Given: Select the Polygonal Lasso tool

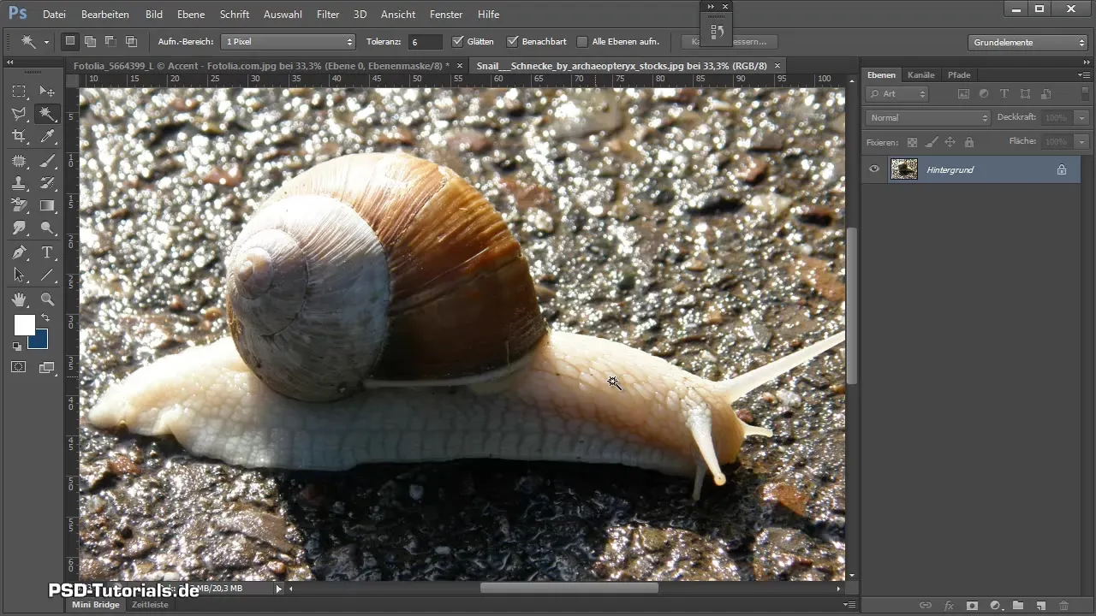Looking at the screenshot, I should pyautogui.click(x=19, y=114).
